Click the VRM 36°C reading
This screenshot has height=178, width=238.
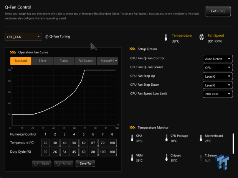pos(139,160)
